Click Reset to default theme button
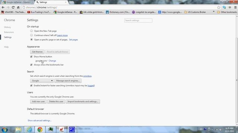The width and height of the screenshot is (238, 133). pos(58,52)
